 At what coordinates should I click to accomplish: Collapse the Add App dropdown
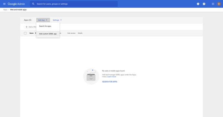(x=43, y=20)
